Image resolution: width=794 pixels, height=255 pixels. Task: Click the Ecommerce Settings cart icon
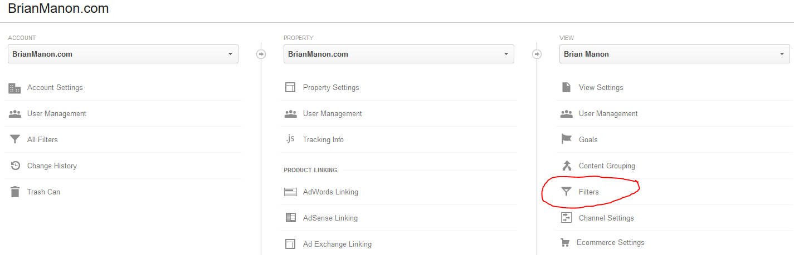coord(565,243)
